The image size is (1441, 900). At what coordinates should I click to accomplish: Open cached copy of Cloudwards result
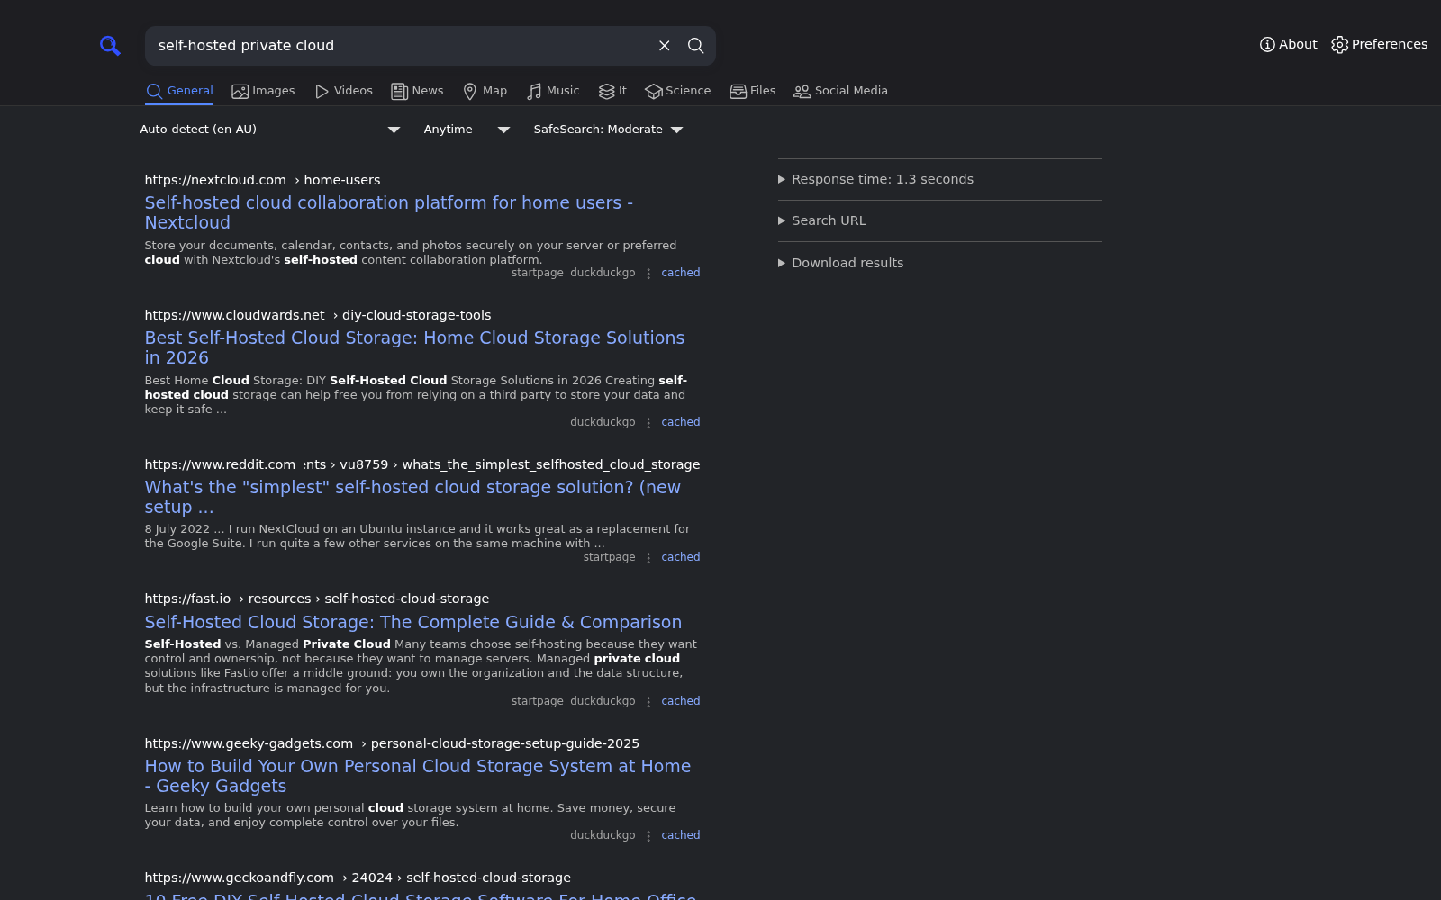[x=680, y=422]
